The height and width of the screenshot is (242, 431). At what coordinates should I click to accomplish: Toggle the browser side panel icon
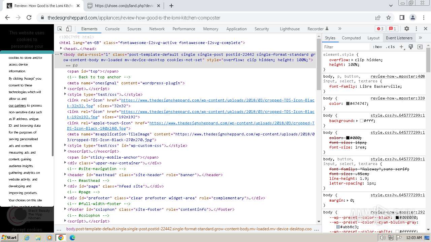[x=402, y=17]
